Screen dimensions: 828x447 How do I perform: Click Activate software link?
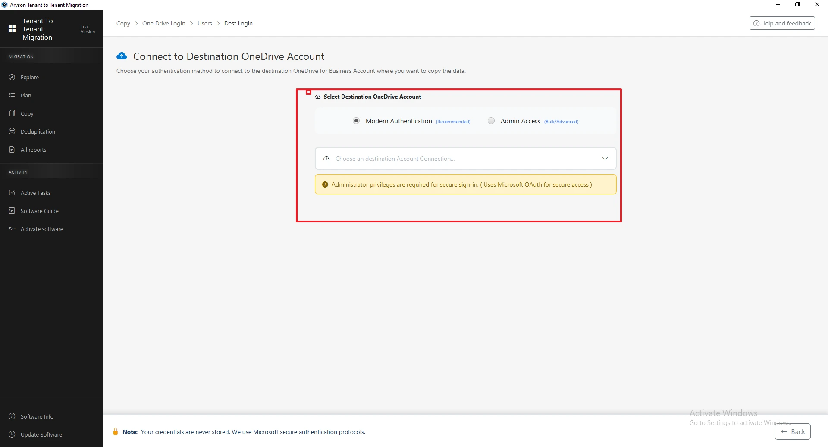52,229
